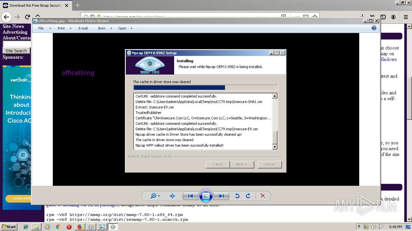This screenshot has height=231, width=412.
Task: Rotate the photo counterclockwise
Action: click(x=237, y=196)
